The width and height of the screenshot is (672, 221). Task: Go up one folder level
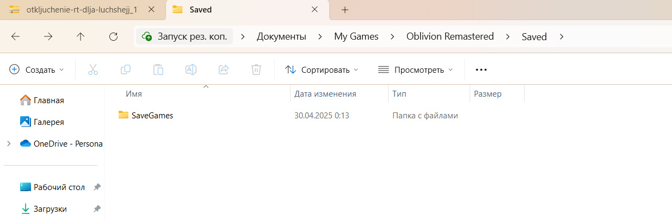(81, 37)
